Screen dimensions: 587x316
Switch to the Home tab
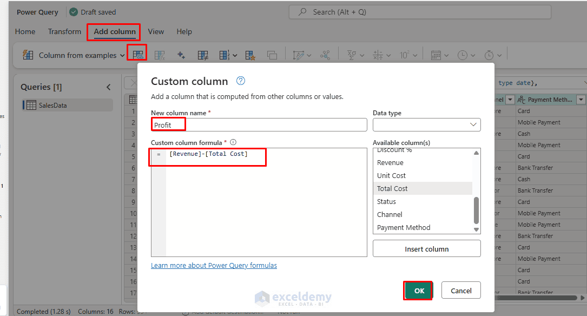click(x=25, y=31)
